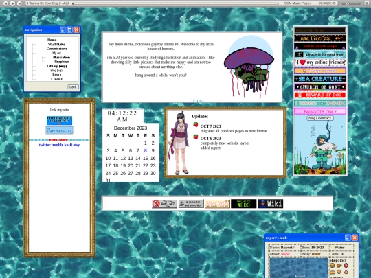Click Rupert's tank water area

299,268
